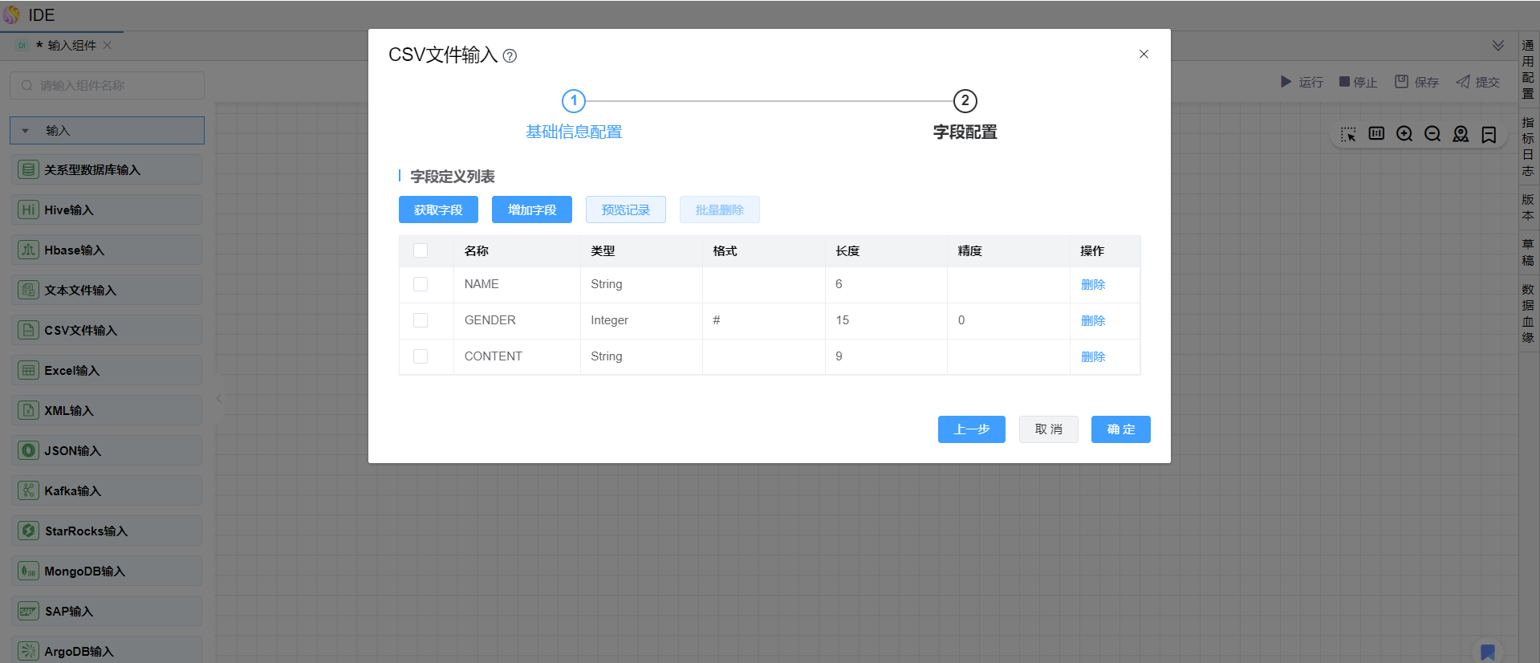Toggle the select-all checkbox in table header
Image resolution: width=1540 pixels, height=663 pixels.
(421, 250)
